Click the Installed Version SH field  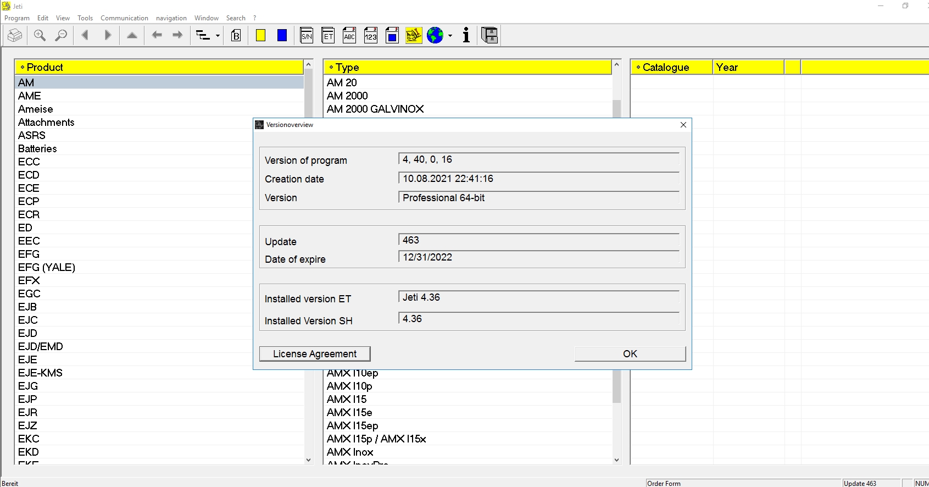(539, 319)
